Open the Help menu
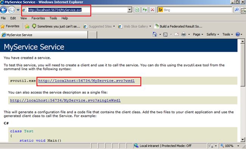 pos(64,18)
